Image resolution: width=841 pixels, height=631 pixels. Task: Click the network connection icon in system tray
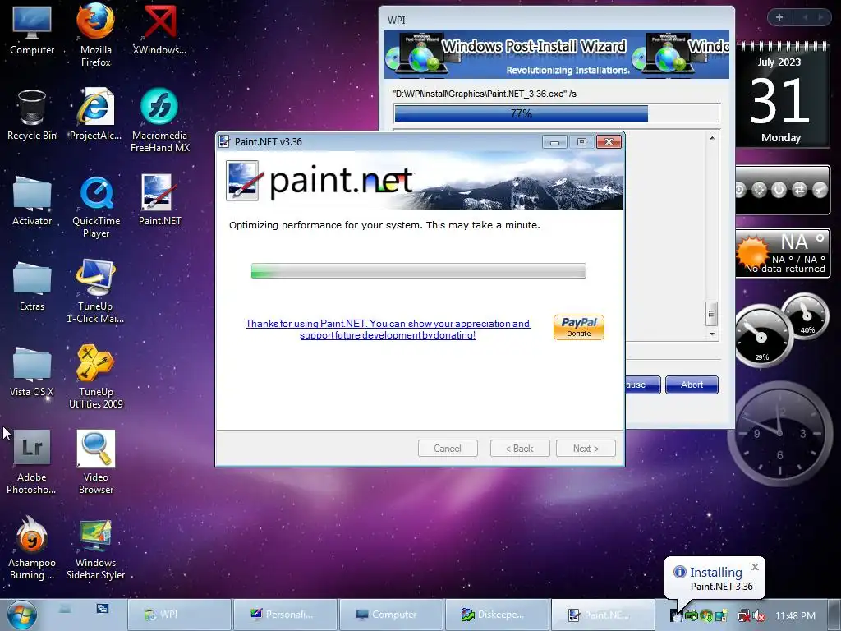pyautogui.click(x=744, y=615)
